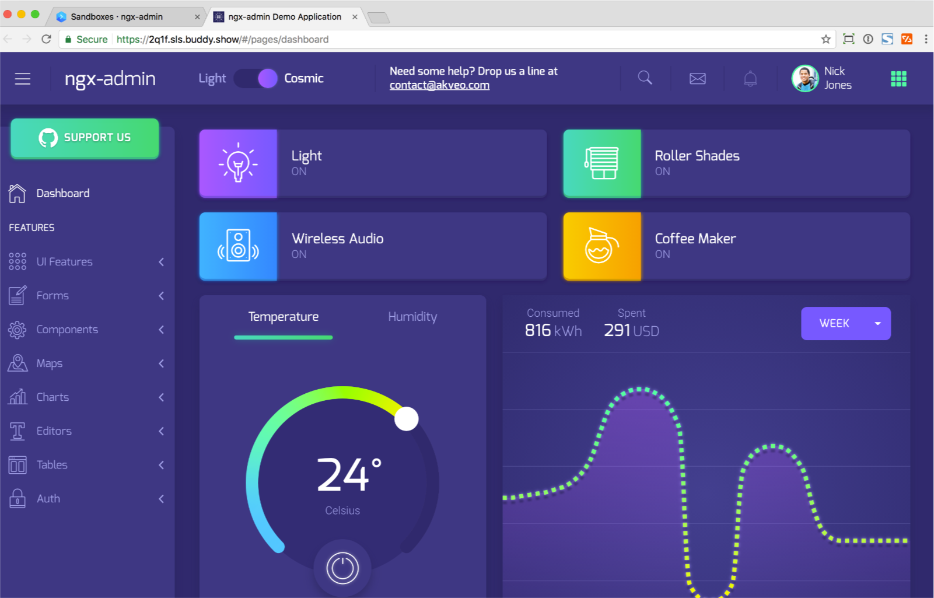Click the Auth padlock icon

click(x=18, y=498)
